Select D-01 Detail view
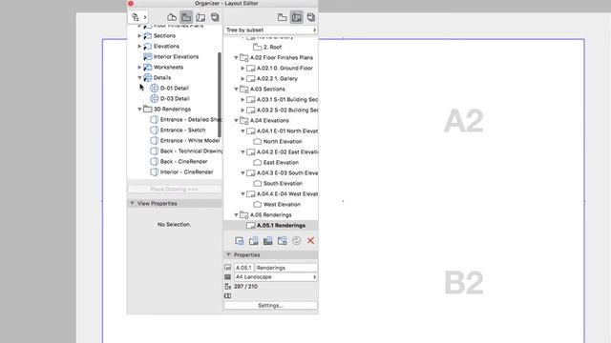Screen dimensions: 611x343 [174, 89]
